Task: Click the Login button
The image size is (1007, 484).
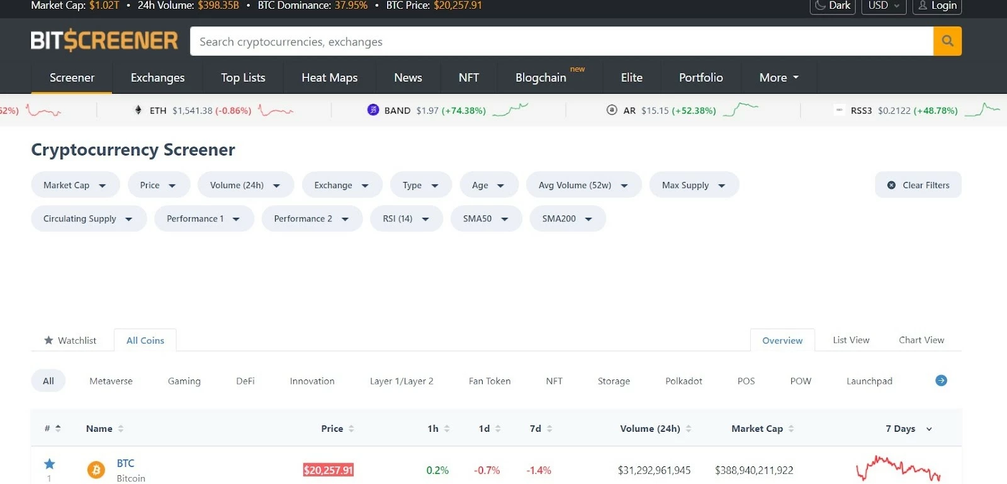Action: pyautogui.click(x=937, y=6)
